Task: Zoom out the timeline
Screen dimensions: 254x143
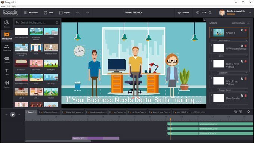Action: [x=236, y=111]
